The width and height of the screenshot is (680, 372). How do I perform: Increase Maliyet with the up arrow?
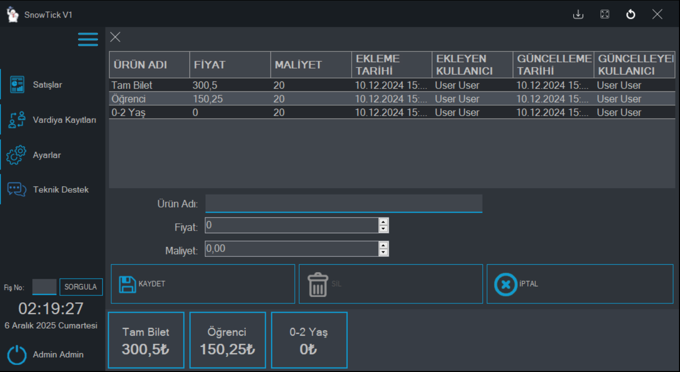point(383,246)
